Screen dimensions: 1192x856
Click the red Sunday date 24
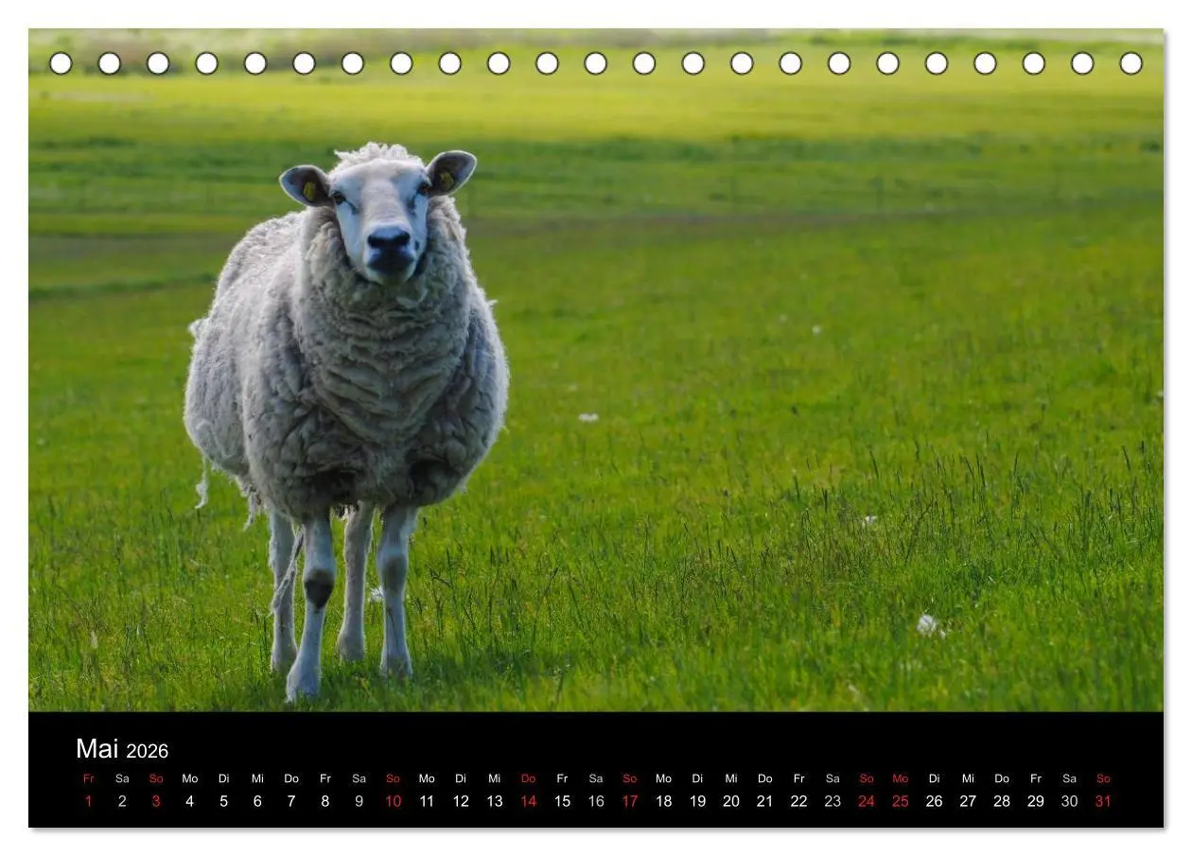867,802
